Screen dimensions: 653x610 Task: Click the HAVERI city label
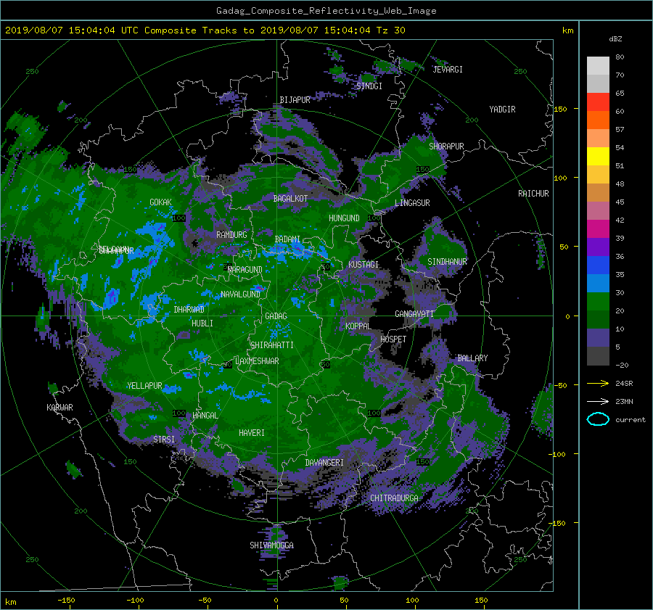(x=252, y=434)
